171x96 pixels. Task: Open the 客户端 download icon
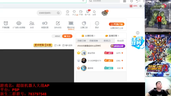point(88,11)
